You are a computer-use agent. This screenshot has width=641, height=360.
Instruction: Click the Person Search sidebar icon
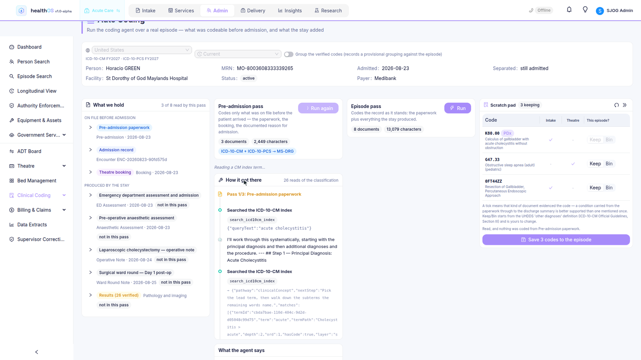coord(12,62)
